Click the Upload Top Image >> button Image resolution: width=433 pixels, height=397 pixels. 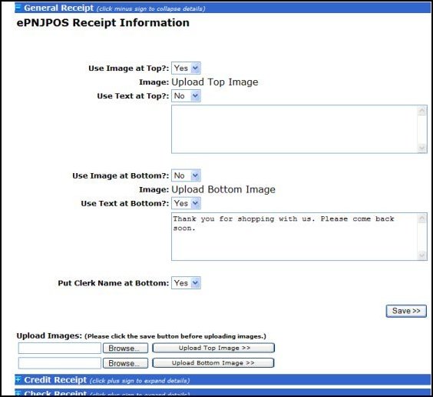coord(213,348)
